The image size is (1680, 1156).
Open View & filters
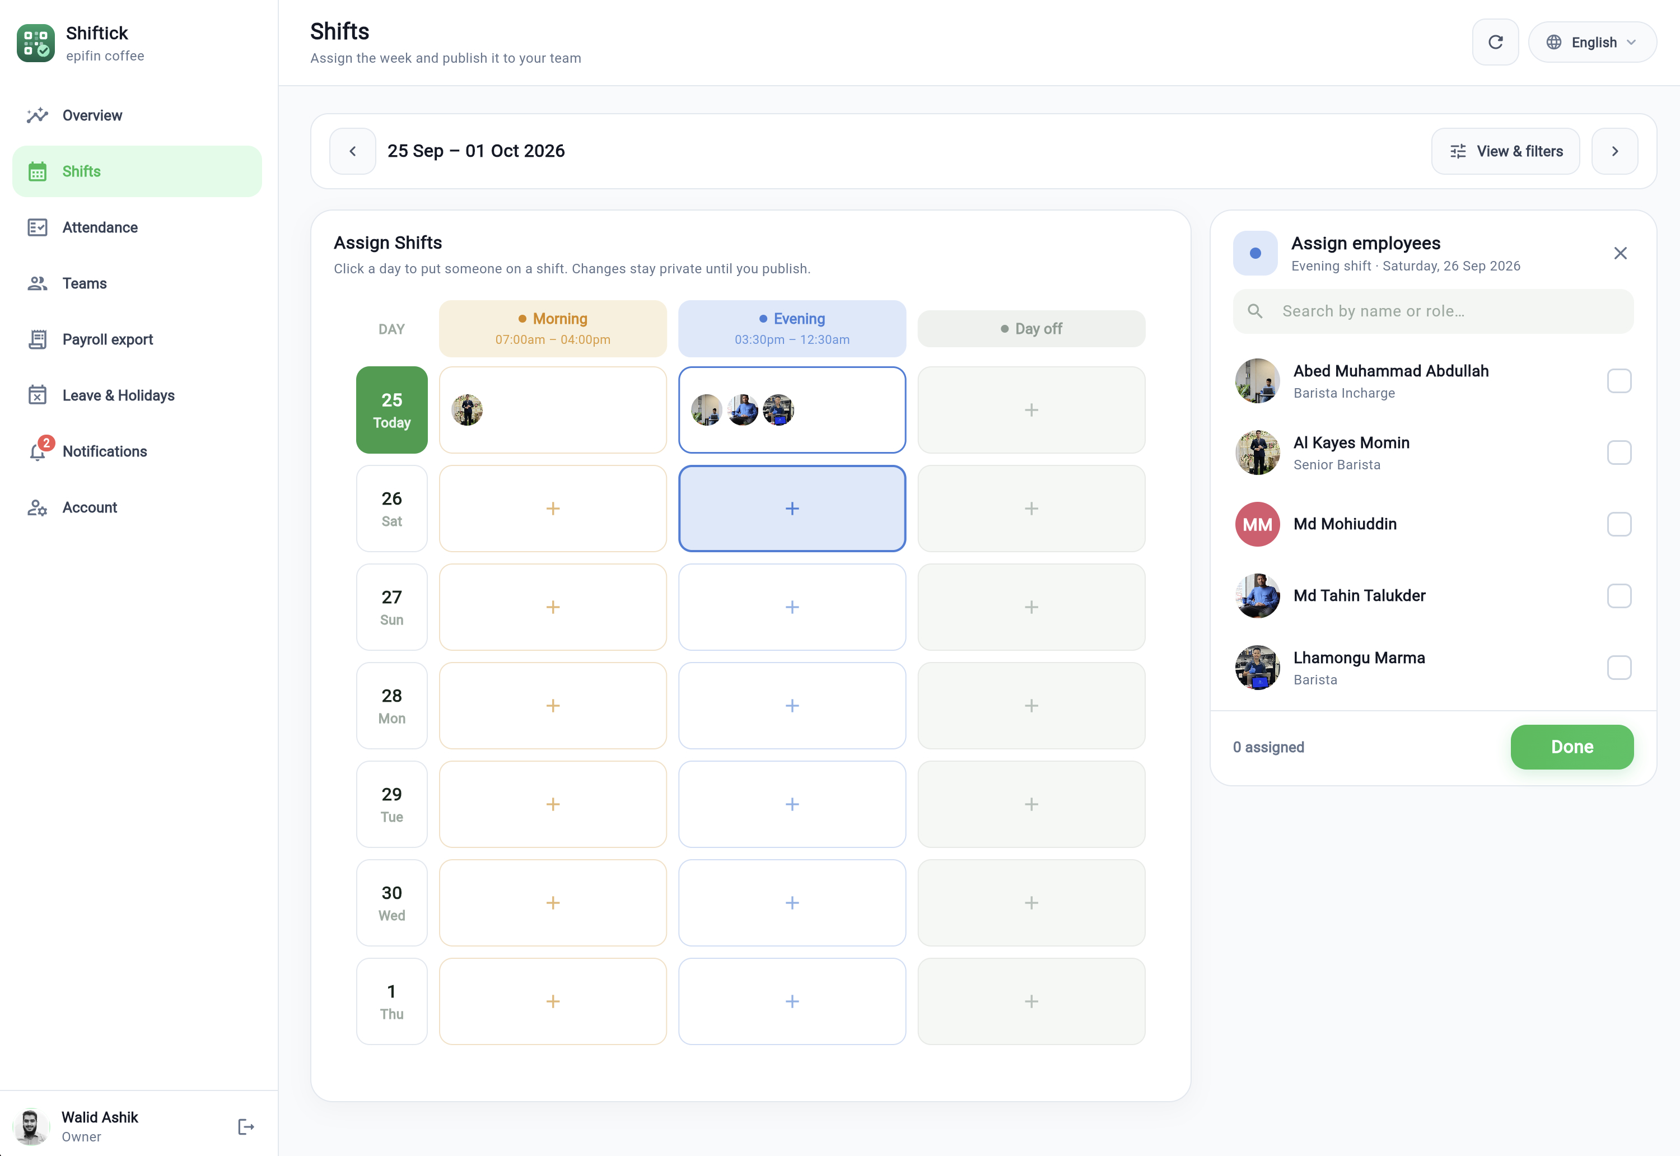tap(1505, 151)
